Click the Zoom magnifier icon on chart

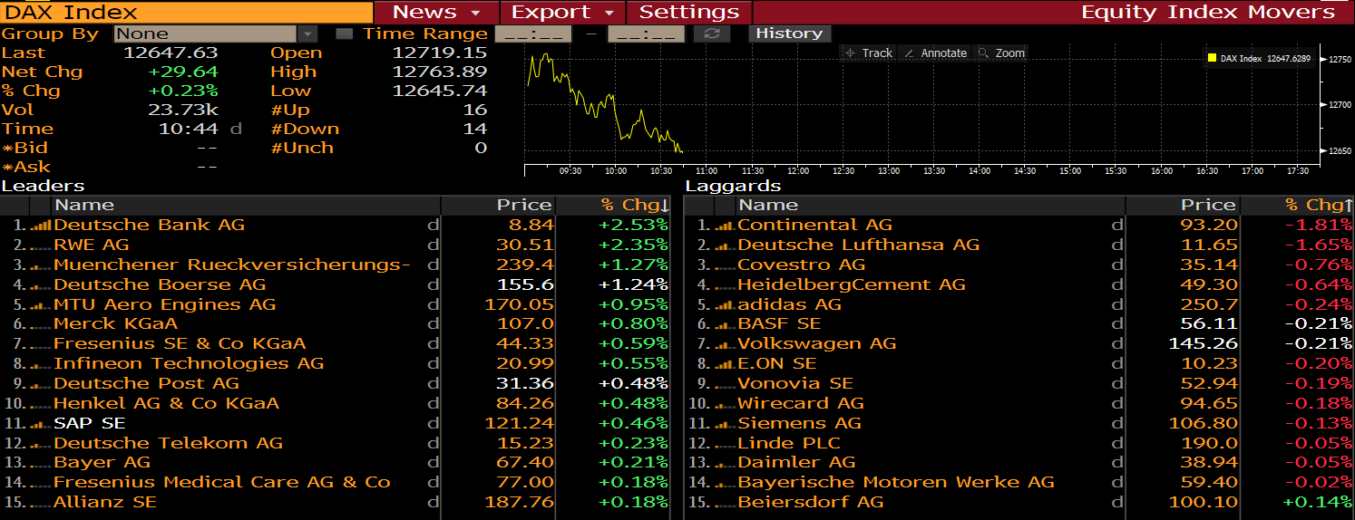coord(984,53)
